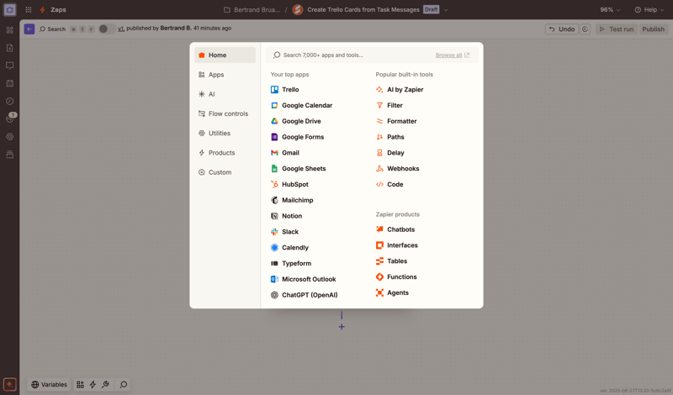Switch to Home category

click(225, 55)
